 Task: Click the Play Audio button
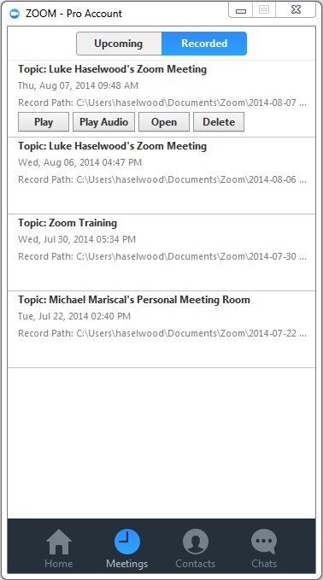(104, 122)
